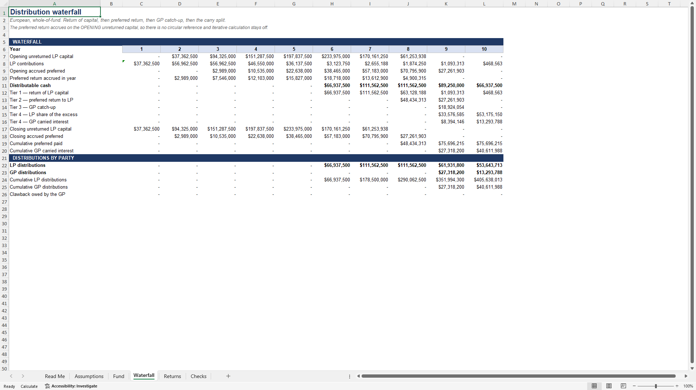Select the Distribution waterfall title cell
Screen dimensions: 696x390
pyautogui.click(x=54, y=12)
